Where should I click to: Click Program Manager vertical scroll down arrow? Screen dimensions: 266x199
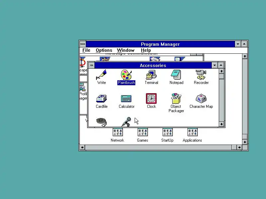tap(245, 142)
